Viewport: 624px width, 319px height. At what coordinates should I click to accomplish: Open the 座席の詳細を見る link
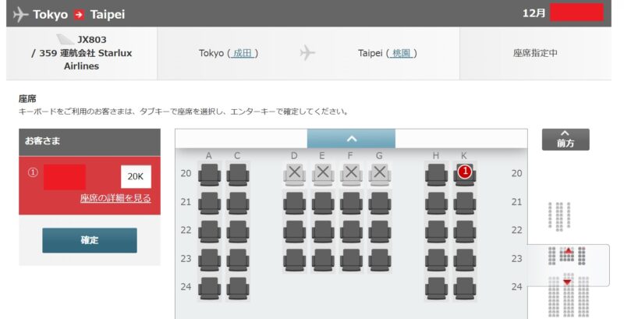tap(115, 198)
